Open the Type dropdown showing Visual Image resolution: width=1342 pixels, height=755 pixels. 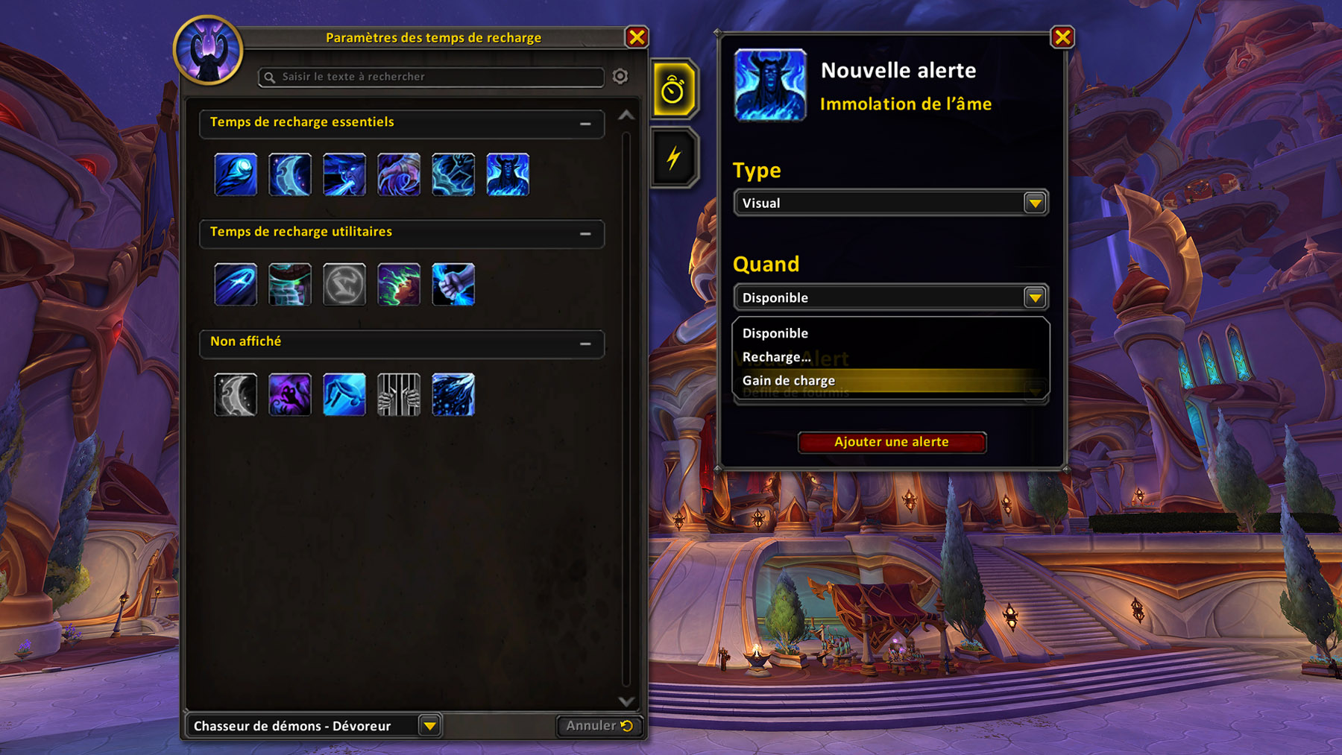point(891,203)
